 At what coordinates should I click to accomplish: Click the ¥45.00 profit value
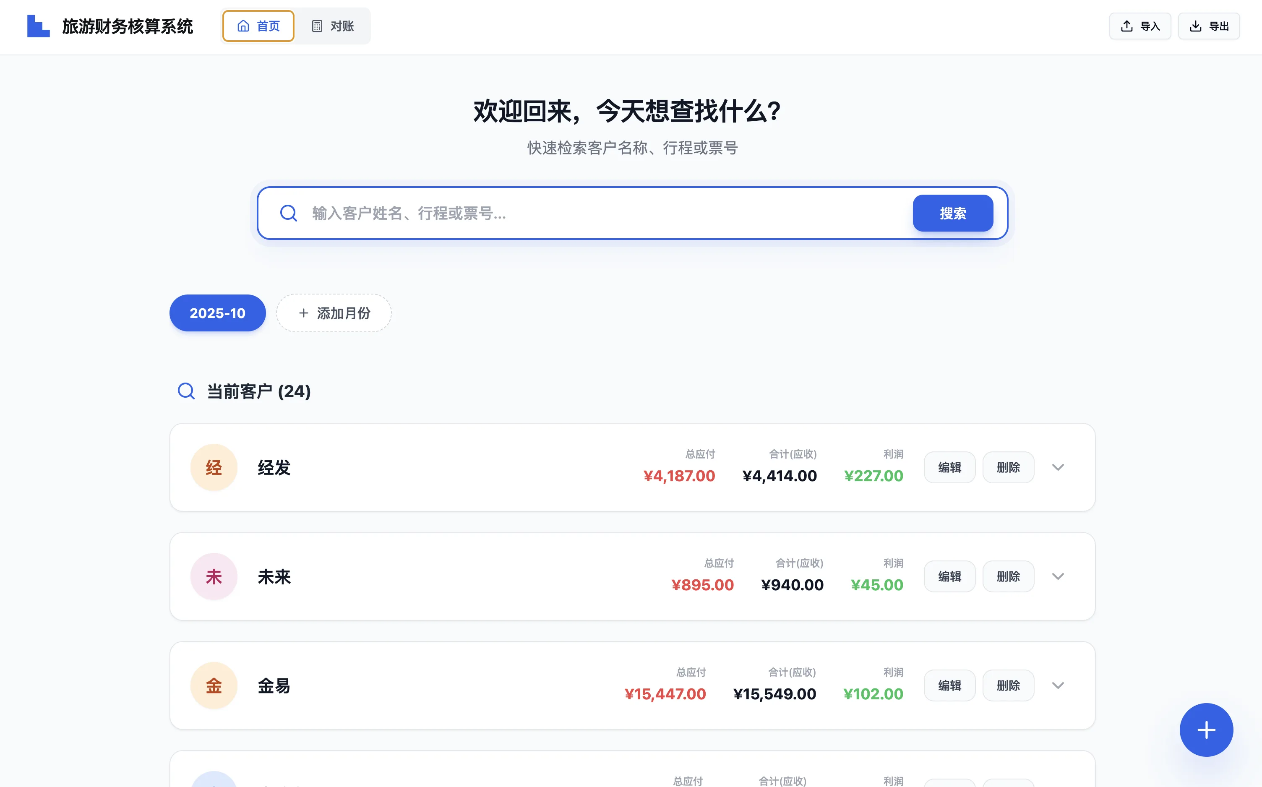877,584
